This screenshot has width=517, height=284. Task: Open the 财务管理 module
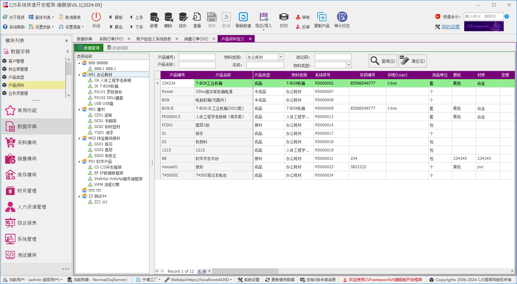click(x=36, y=191)
